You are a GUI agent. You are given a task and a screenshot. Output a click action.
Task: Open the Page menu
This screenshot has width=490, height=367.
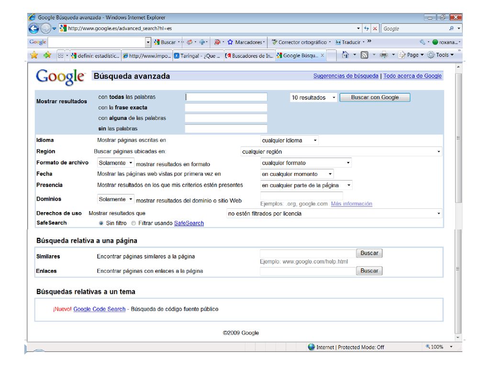pyautogui.click(x=411, y=55)
